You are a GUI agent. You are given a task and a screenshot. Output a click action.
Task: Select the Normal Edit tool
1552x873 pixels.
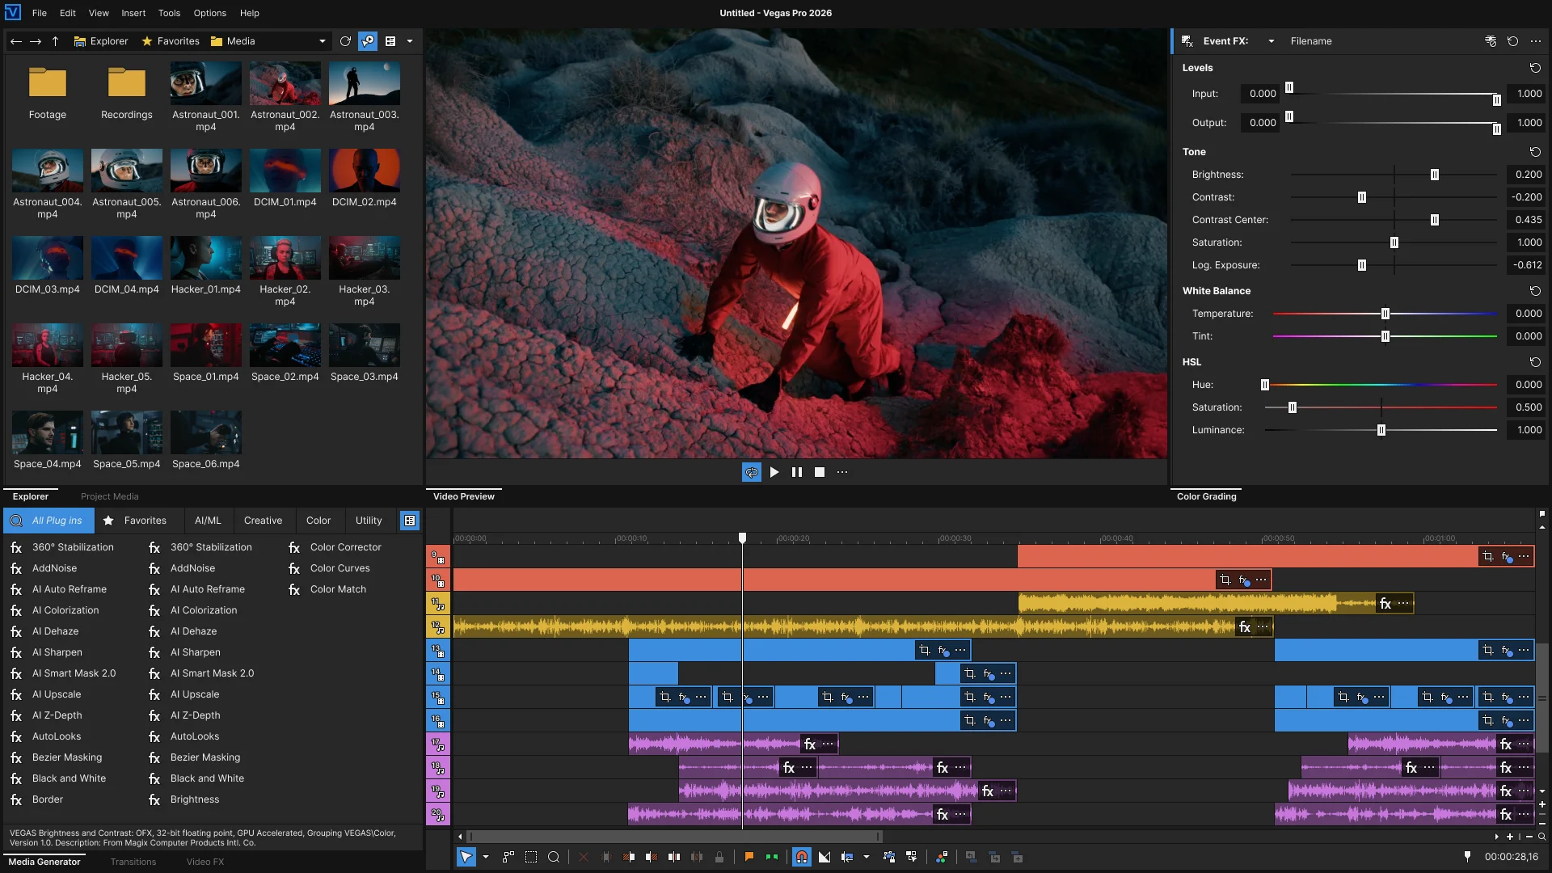pos(467,857)
